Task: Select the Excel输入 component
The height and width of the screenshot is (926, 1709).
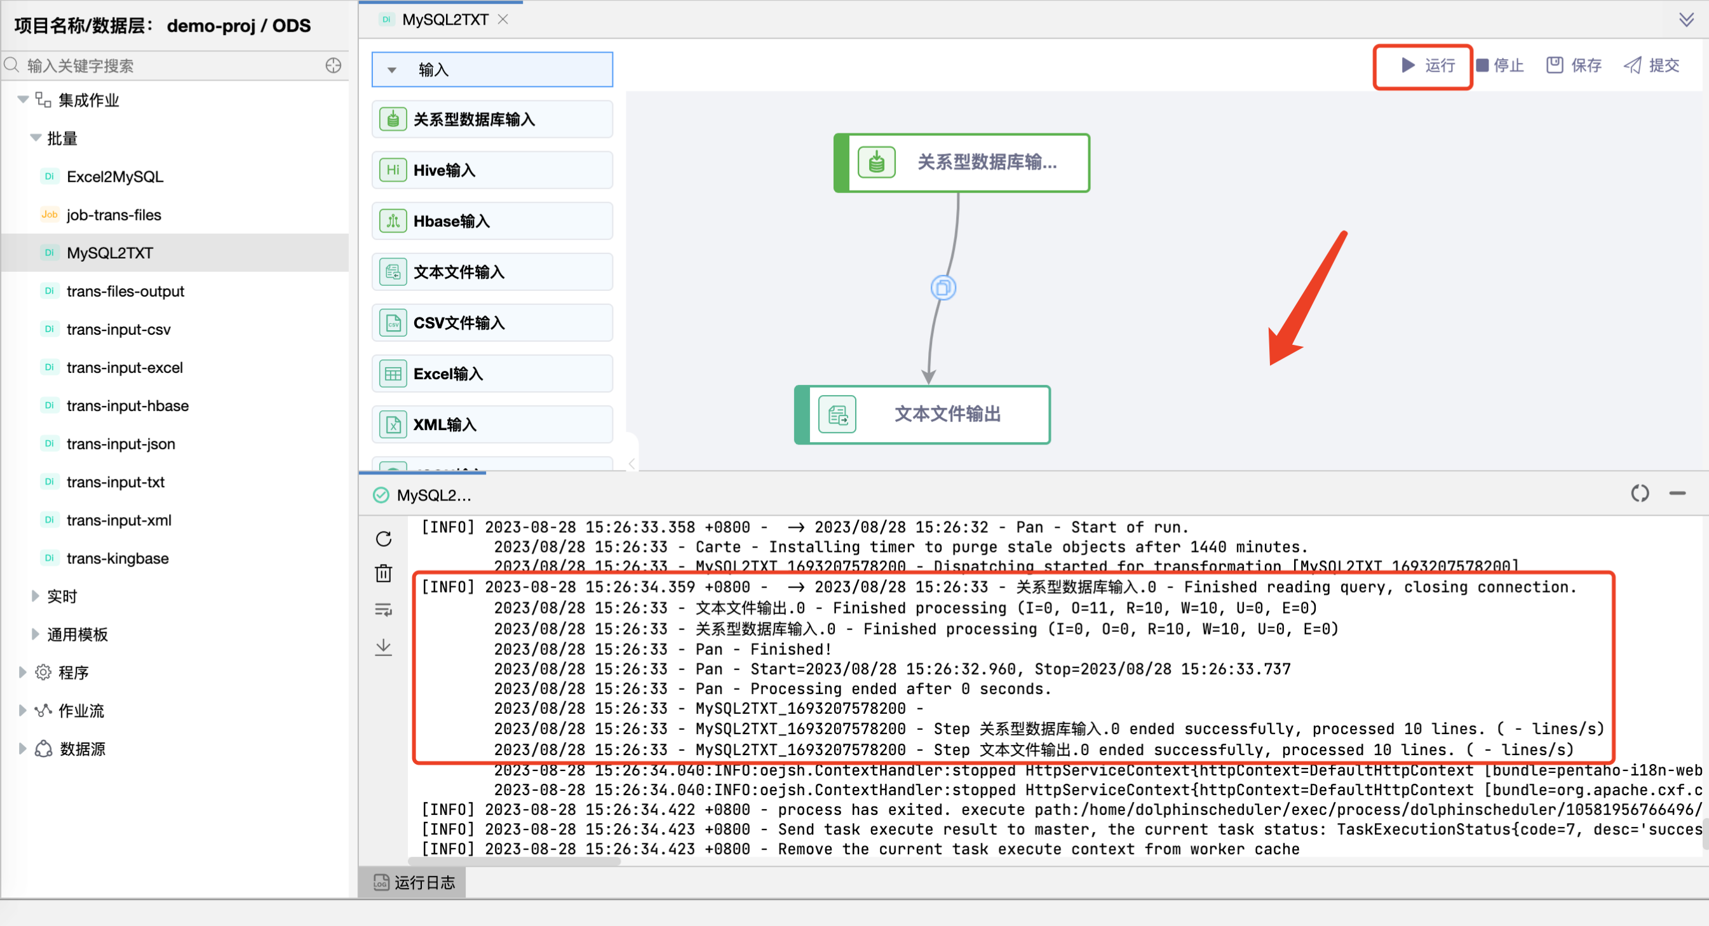Action: coord(492,373)
